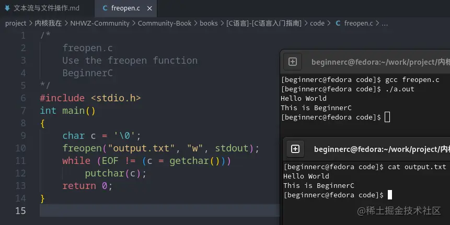This screenshot has width=450, height=225.
Task: Click the upper terminal title bar text
Action: pyautogui.click(x=380, y=62)
